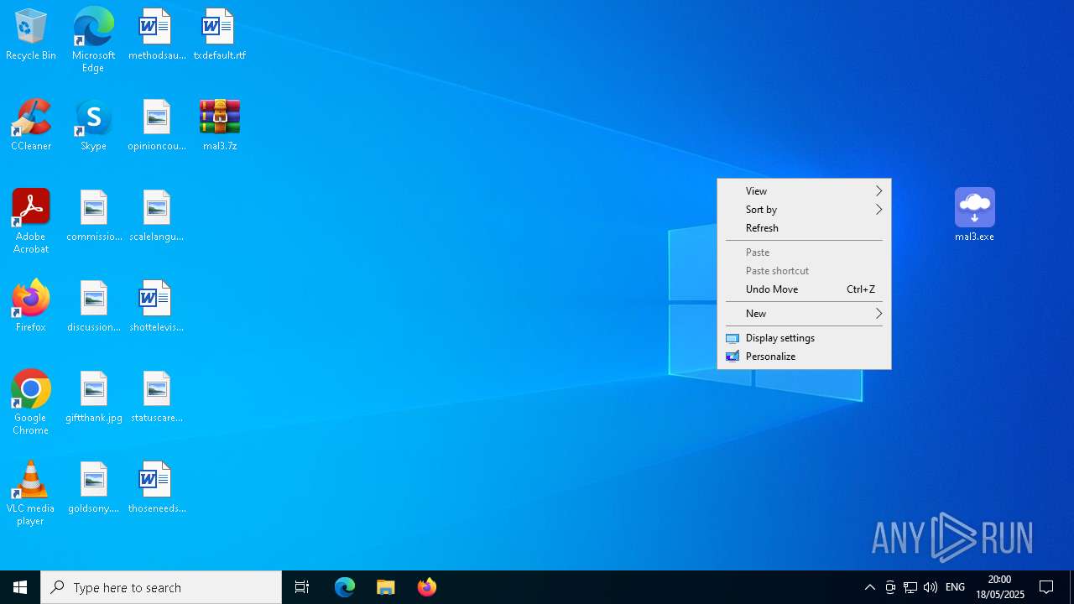Open the network status tray icon
This screenshot has height=604, width=1074.
tap(910, 587)
